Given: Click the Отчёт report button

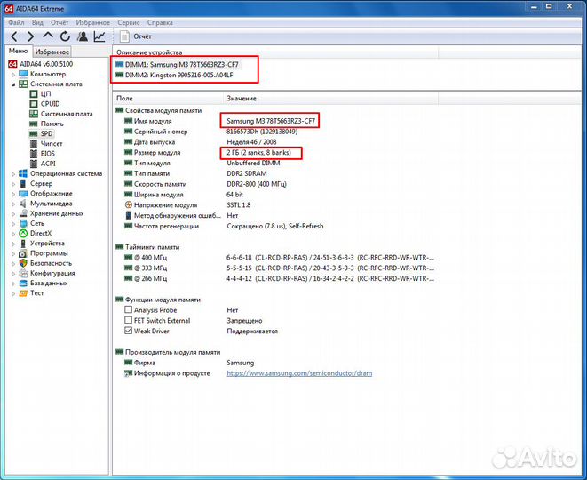Looking at the screenshot, I should pos(136,36).
